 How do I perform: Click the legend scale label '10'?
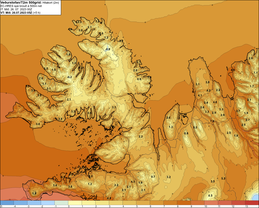tap(206, 206)
